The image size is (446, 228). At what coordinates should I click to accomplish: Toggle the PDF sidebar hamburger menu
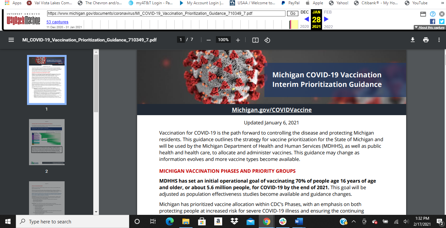(11, 40)
